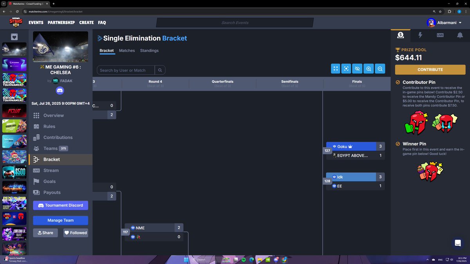Click the Search Events field
Viewport: 470px width, 264px height.
click(235, 23)
